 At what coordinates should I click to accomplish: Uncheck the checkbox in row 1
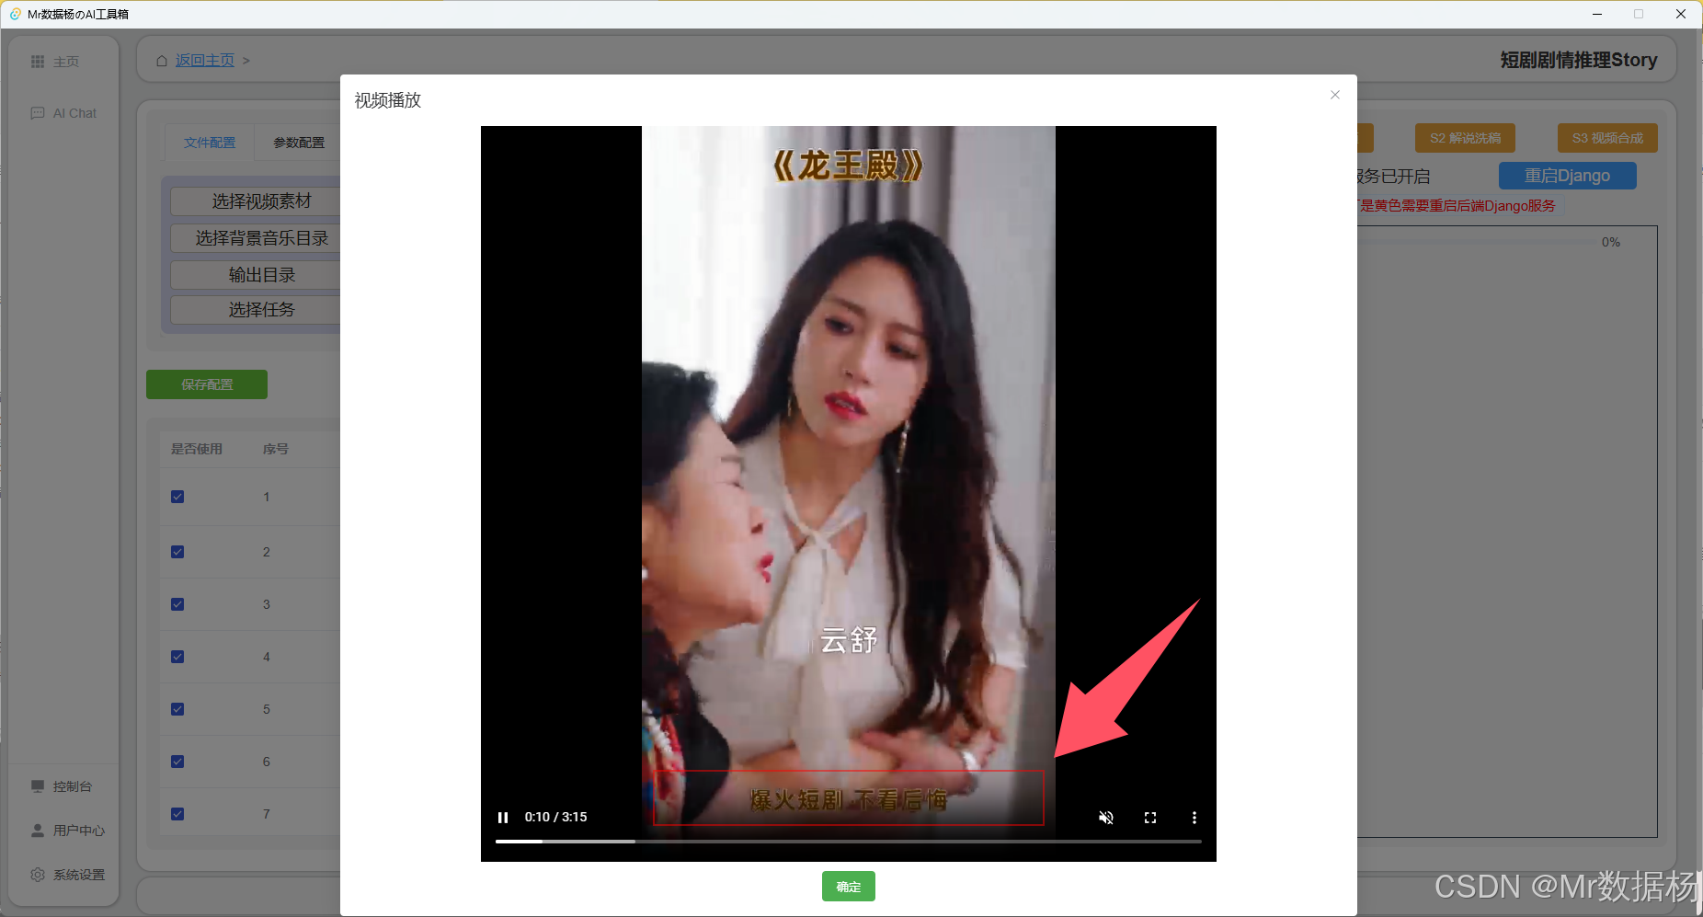[177, 497]
